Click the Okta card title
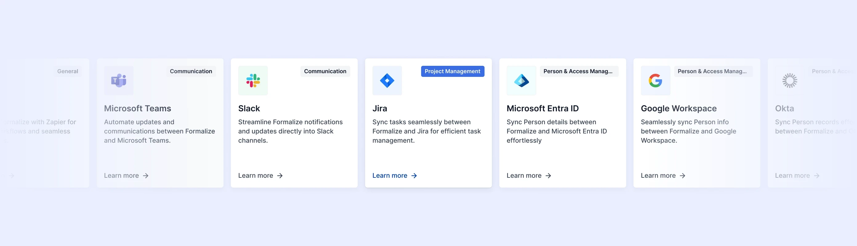Viewport: 857px width, 246px height. coord(784,108)
